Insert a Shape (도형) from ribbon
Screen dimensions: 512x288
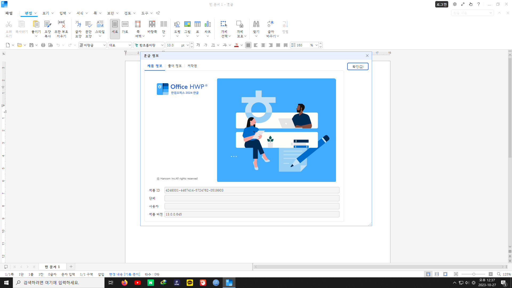(177, 24)
